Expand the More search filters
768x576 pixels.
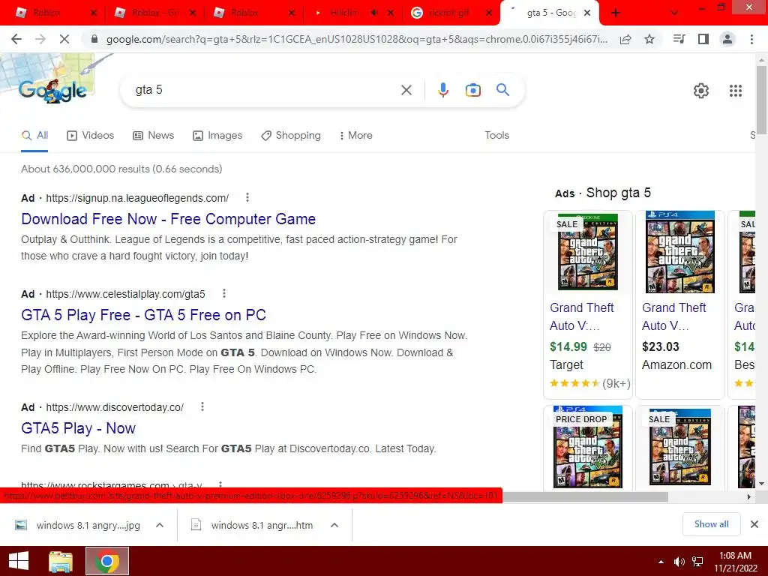(x=356, y=135)
